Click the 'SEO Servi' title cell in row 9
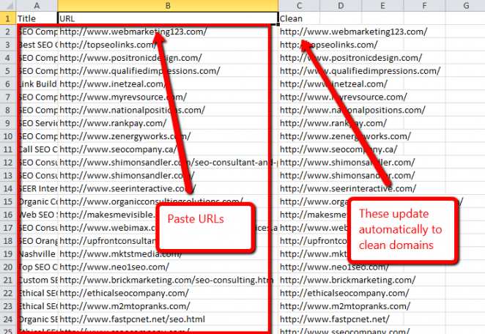 pos(37,123)
